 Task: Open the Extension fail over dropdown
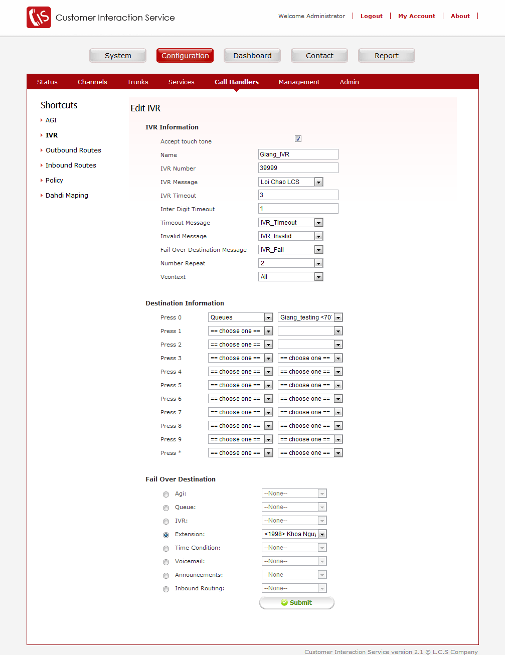(x=294, y=534)
